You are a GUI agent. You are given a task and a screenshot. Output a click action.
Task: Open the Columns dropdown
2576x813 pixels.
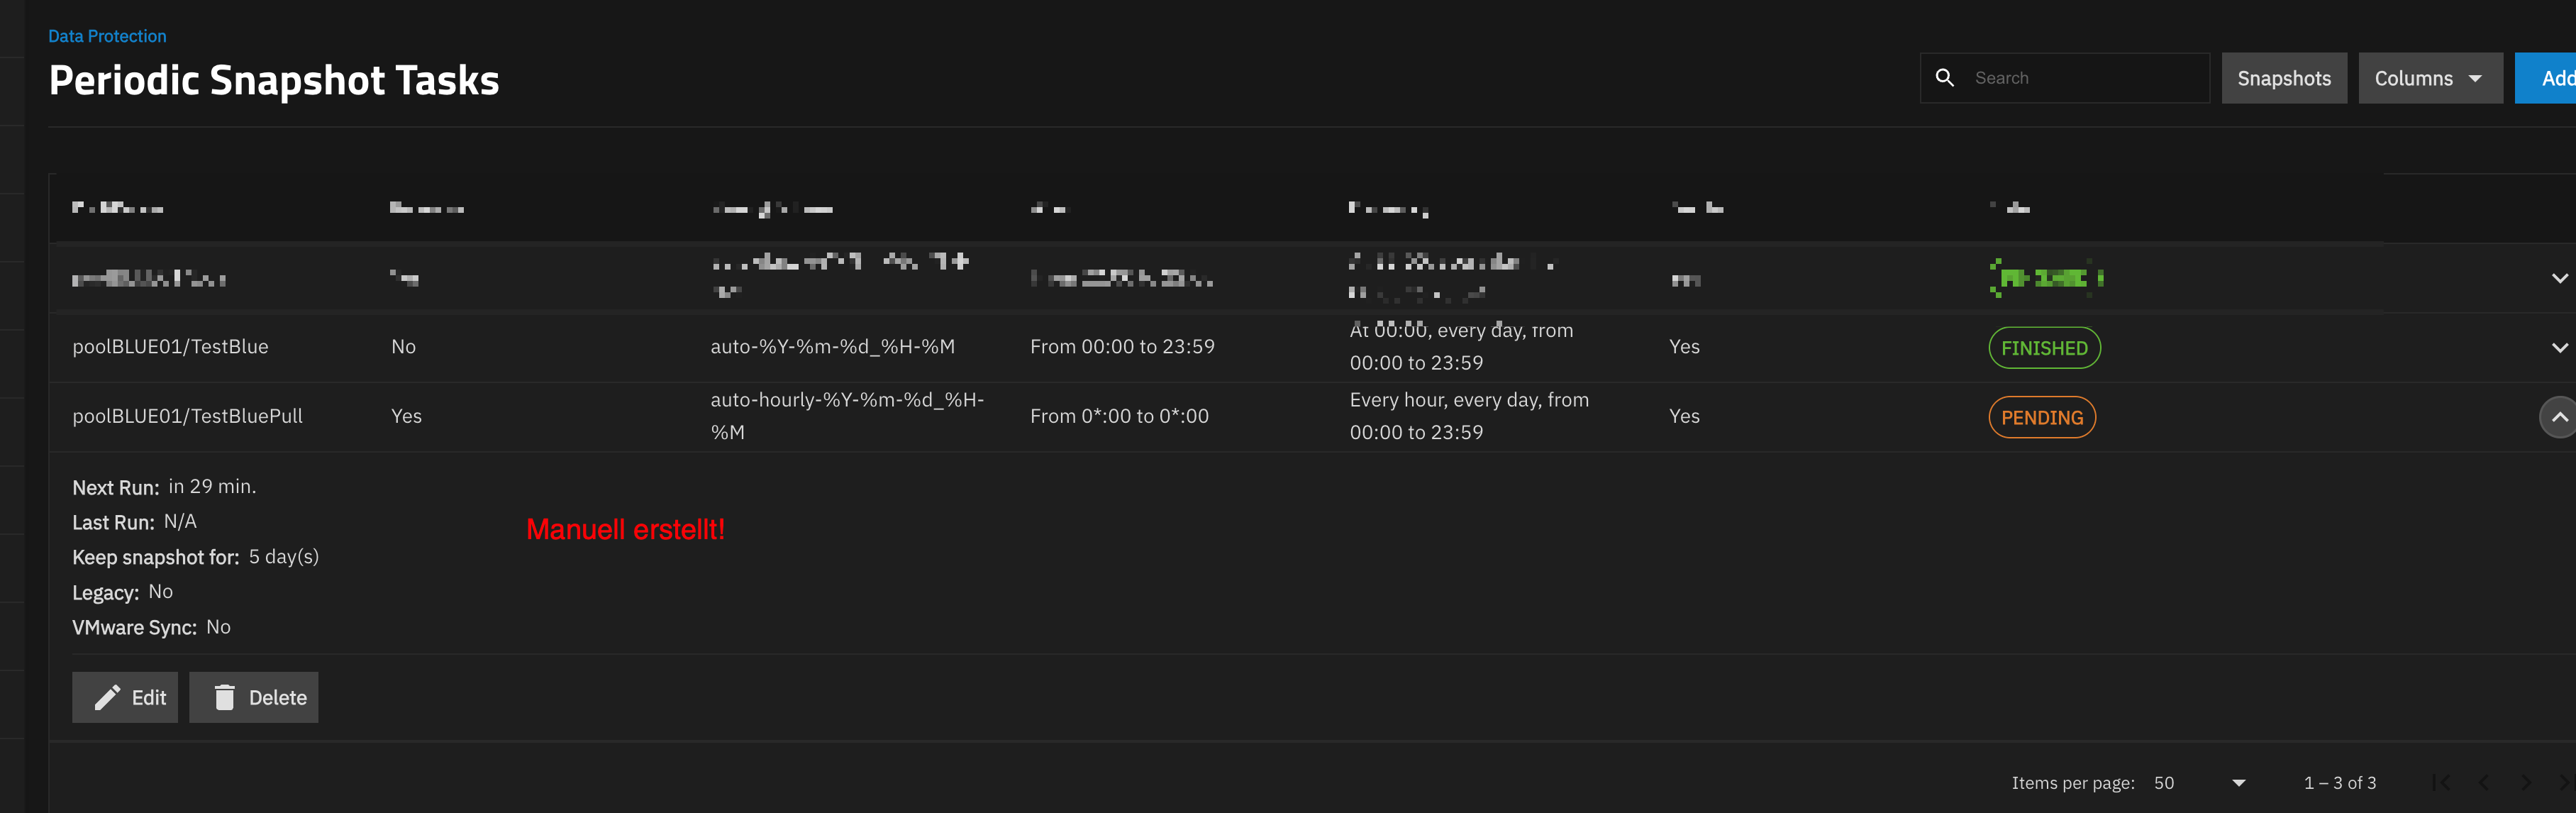click(2429, 78)
